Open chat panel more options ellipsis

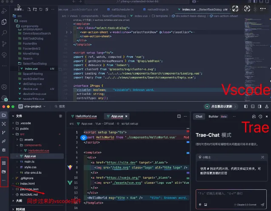pos(234,117)
